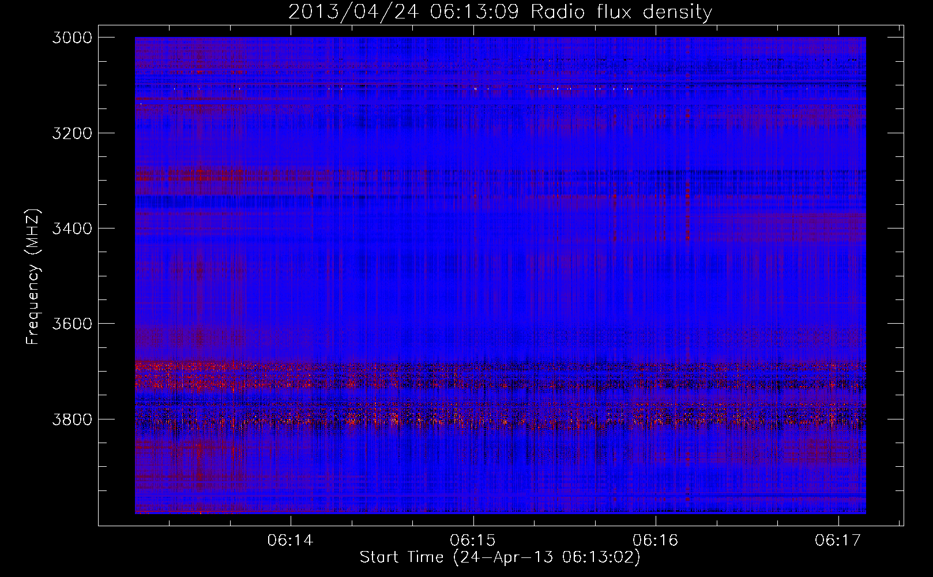Click the 06:14 time axis label
The image size is (933, 577).
[x=290, y=541]
